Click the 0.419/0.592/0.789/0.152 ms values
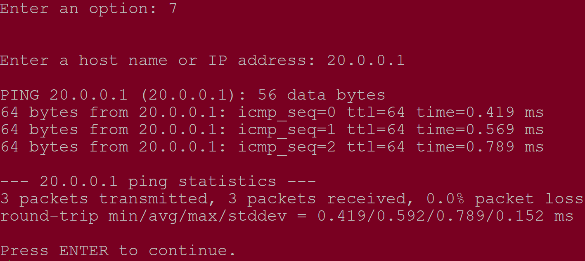Viewport: 585px width, 261px height. point(445,217)
